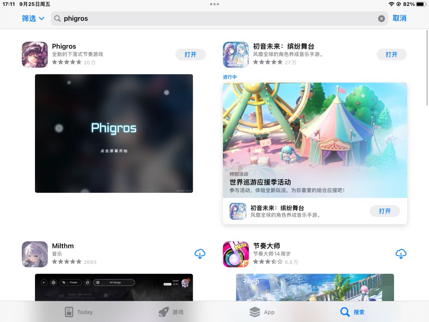Image resolution: width=429 pixels, height=322 pixels.
Task: Click 节奏大师 star rating 6.8万
Action: pos(276,262)
